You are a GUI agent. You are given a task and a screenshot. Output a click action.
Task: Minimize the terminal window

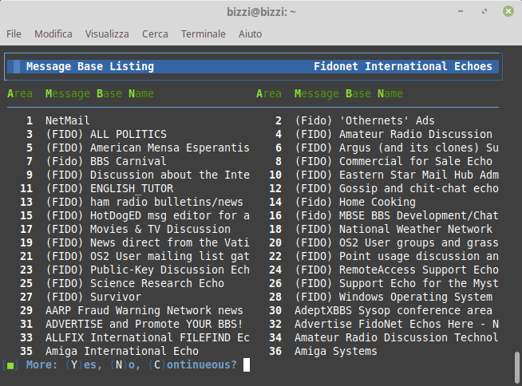click(x=461, y=11)
